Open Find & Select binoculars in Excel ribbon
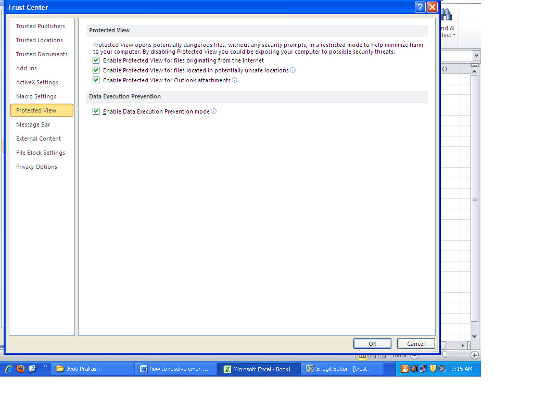Screen dimensions: 533x400 click(x=446, y=15)
